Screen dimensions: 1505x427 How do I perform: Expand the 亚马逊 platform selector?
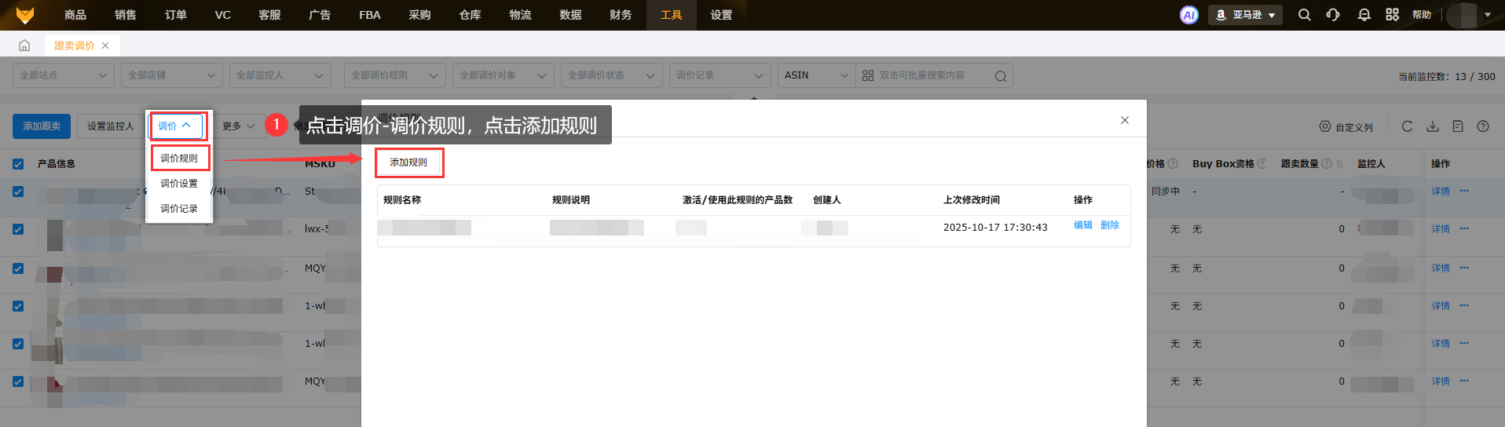click(1245, 15)
